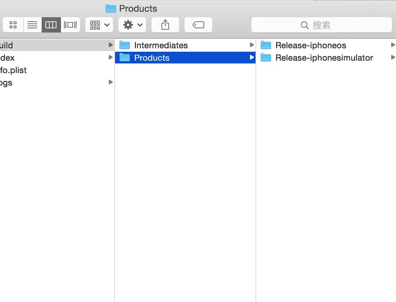Select the partially visible Build folder row
396x302 pixels.
pyautogui.click(x=57, y=45)
